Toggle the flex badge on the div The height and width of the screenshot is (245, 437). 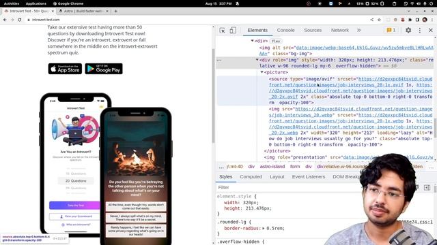pos(276,41)
